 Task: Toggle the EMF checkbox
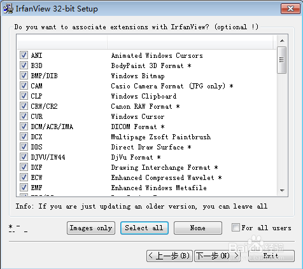click(24, 188)
